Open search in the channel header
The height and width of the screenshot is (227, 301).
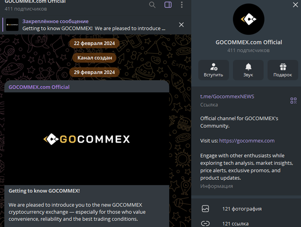click(152, 4)
